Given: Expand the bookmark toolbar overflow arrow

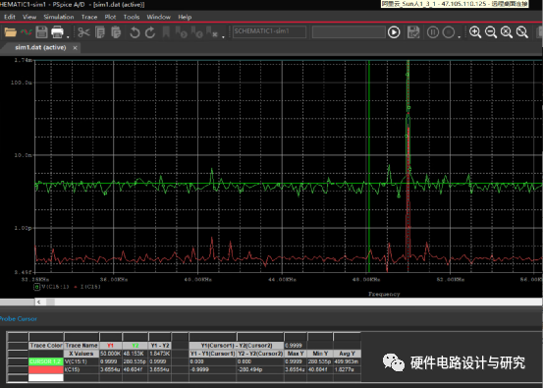Looking at the screenshot, I should tap(223, 36).
